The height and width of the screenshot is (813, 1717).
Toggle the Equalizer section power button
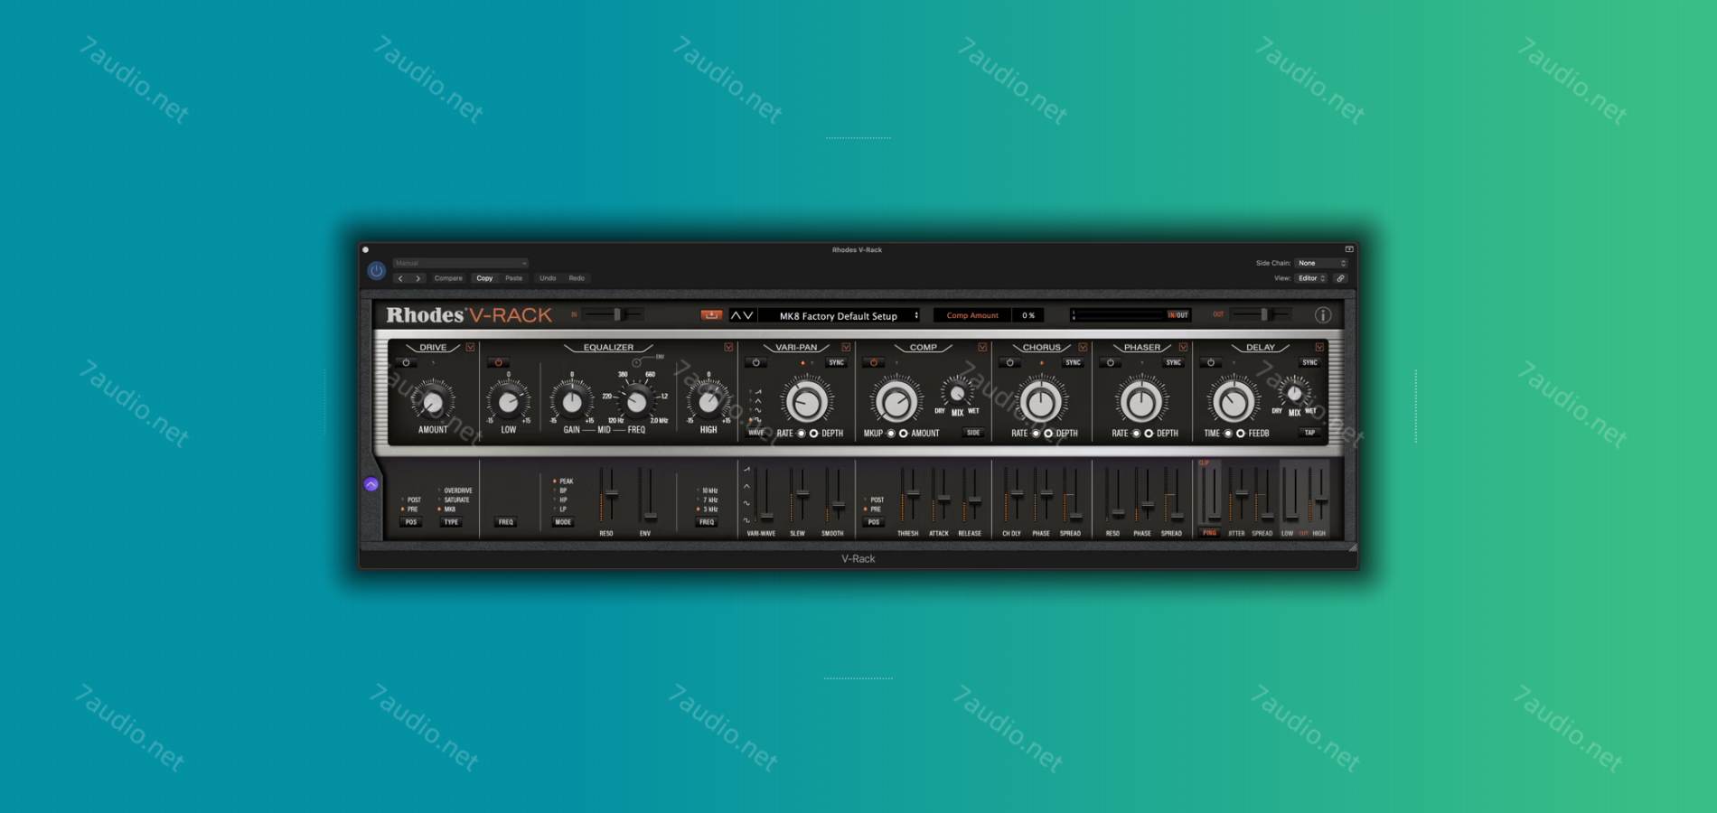(498, 363)
